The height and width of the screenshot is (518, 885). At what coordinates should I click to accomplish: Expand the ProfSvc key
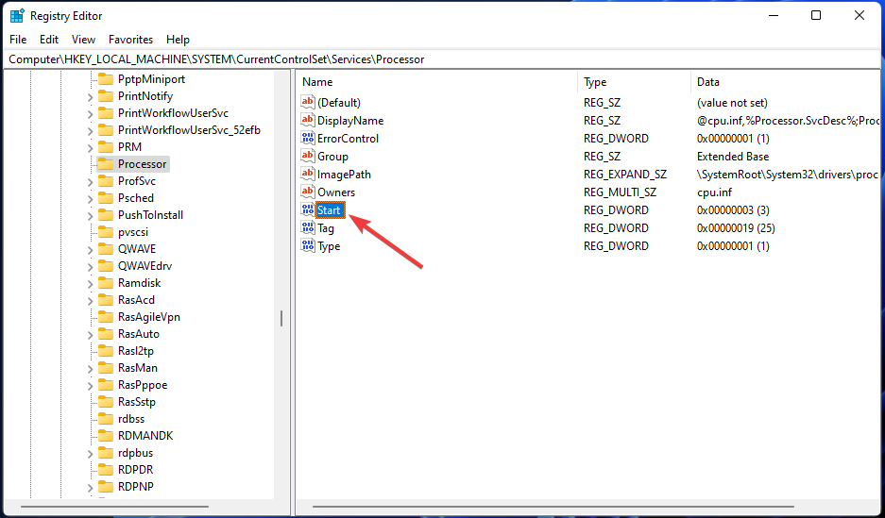pyautogui.click(x=91, y=181)
